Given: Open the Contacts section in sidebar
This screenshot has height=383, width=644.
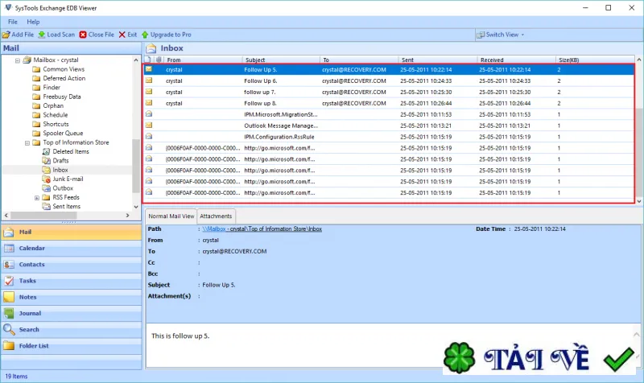Looking at the screenshot, I should click(x=72, y=265).
